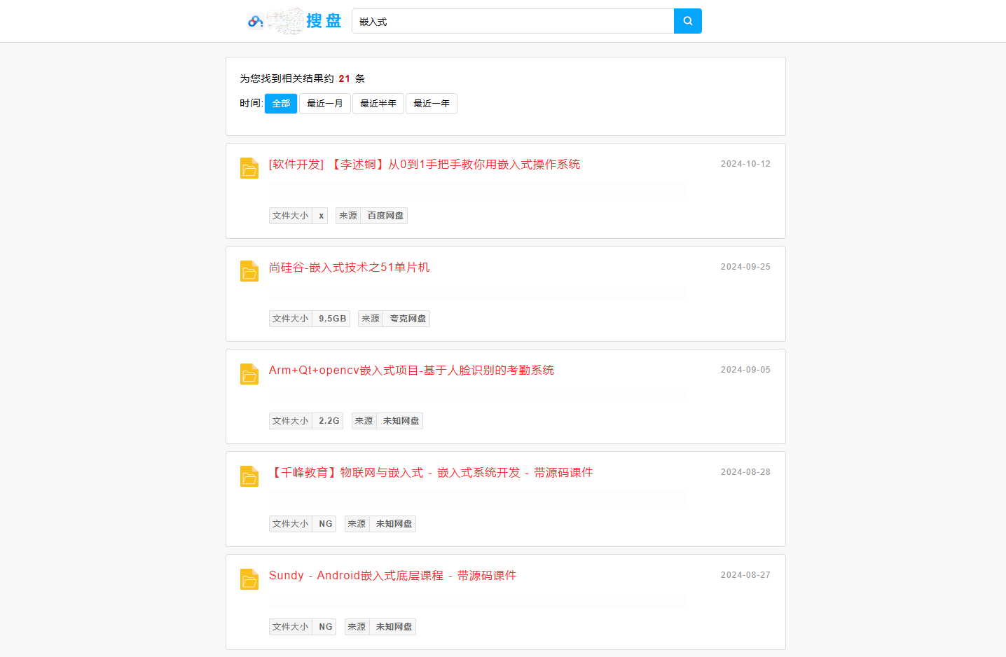
Task: Click the 搜盘 site logo
Action: [294, 21]
